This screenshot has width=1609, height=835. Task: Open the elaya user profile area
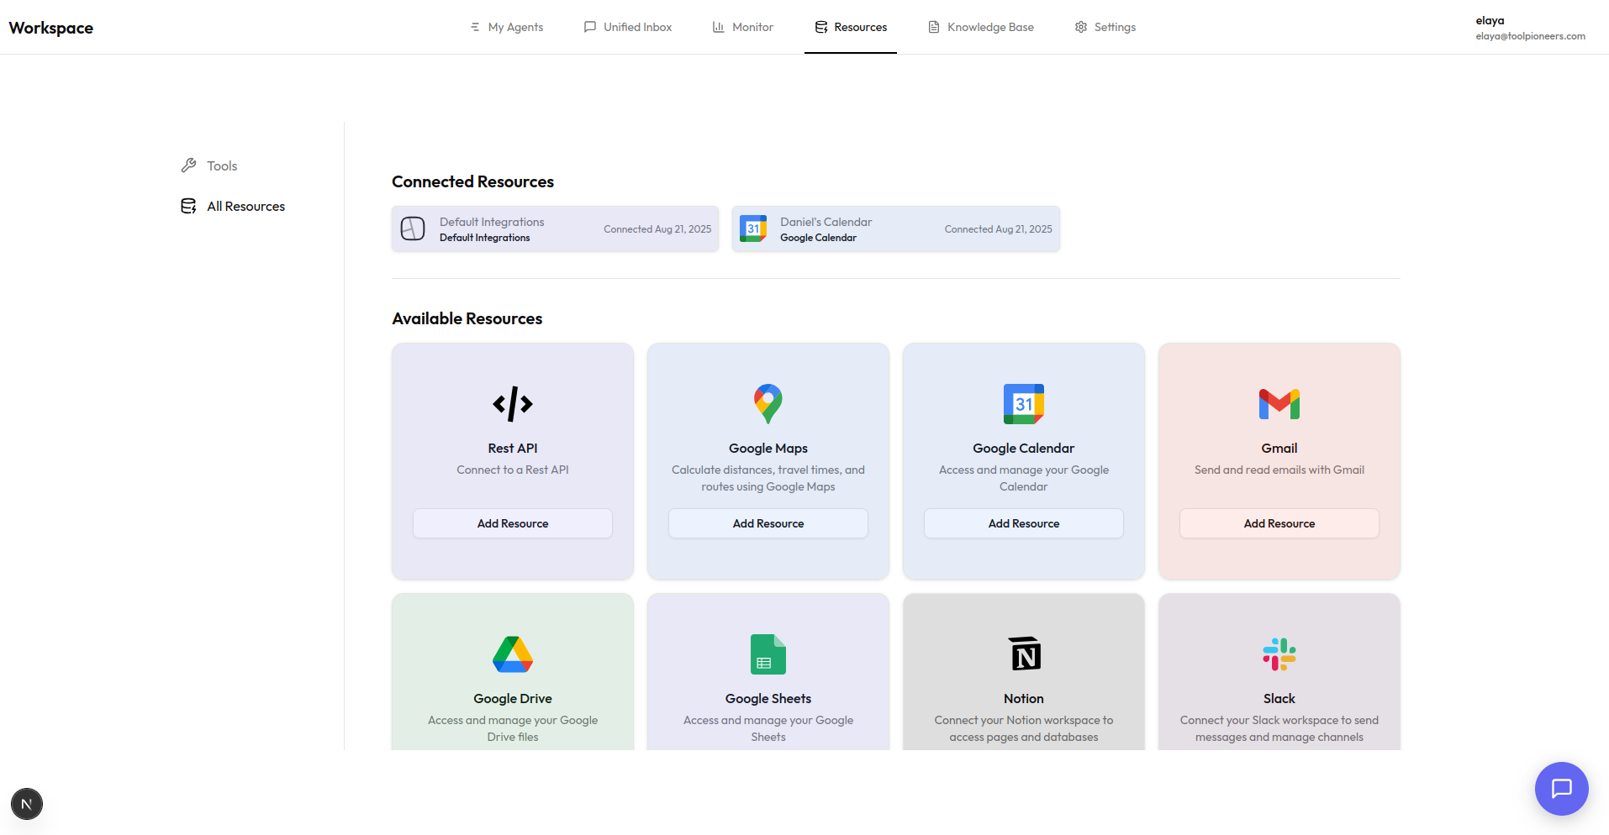1529,27
